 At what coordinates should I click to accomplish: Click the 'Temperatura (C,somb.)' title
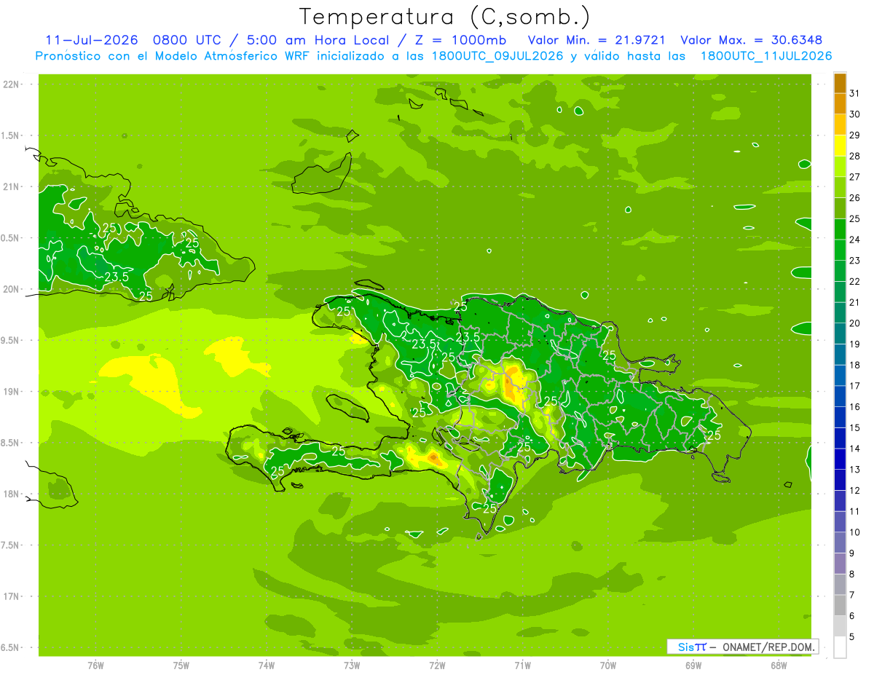coord(444,17)
